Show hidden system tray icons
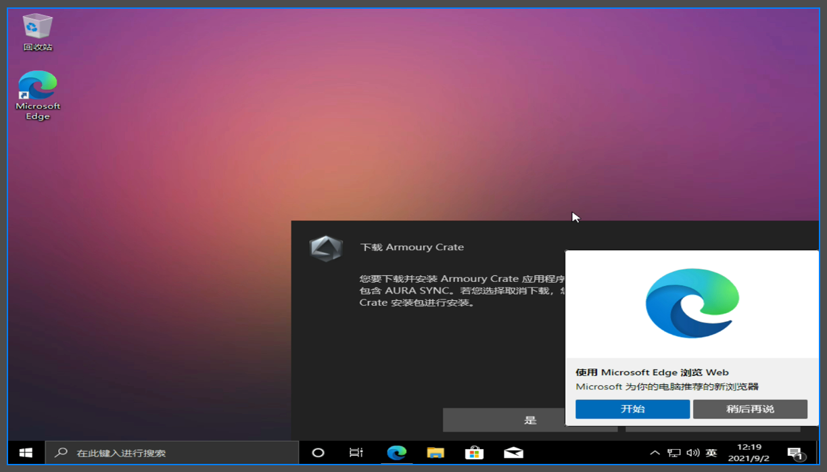Screen dimensions: 827x472 pyautogui.click(x=655, y=453)
